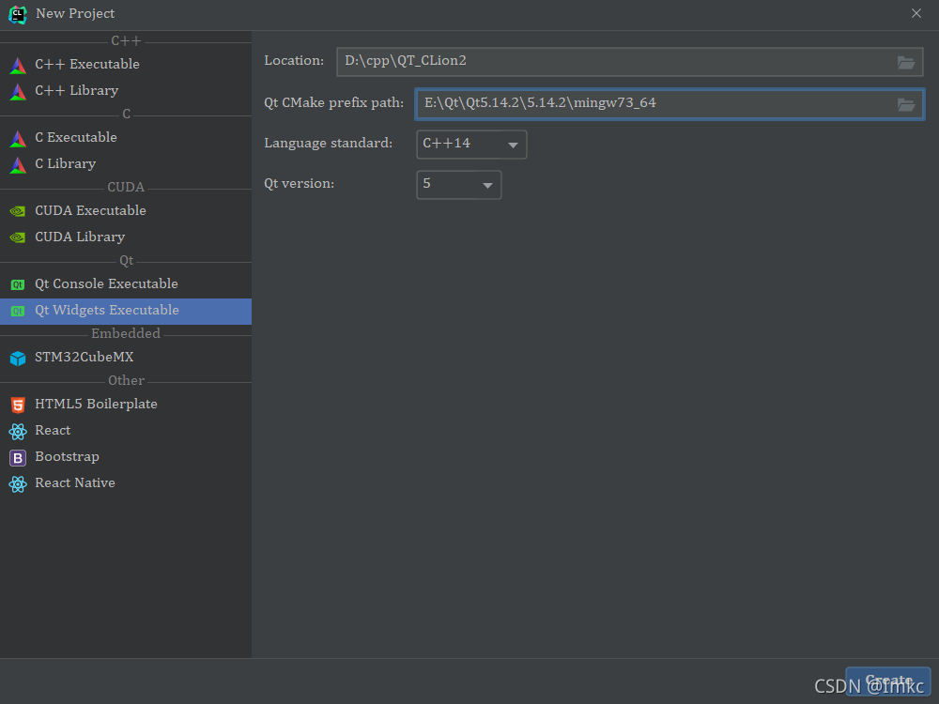This screenshot has width=939, height=704.
Task: Click the HTML5 Boilerplate shield icon
Action: pos(18,406)
